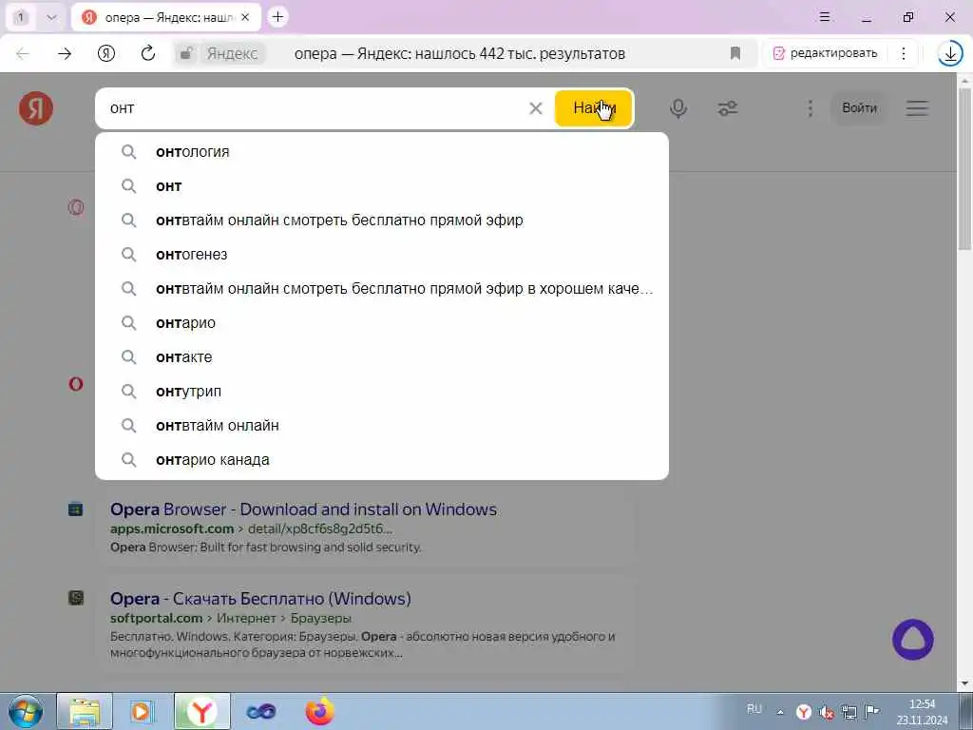
Task: Go forward in browser
Action: pos(65,53)
